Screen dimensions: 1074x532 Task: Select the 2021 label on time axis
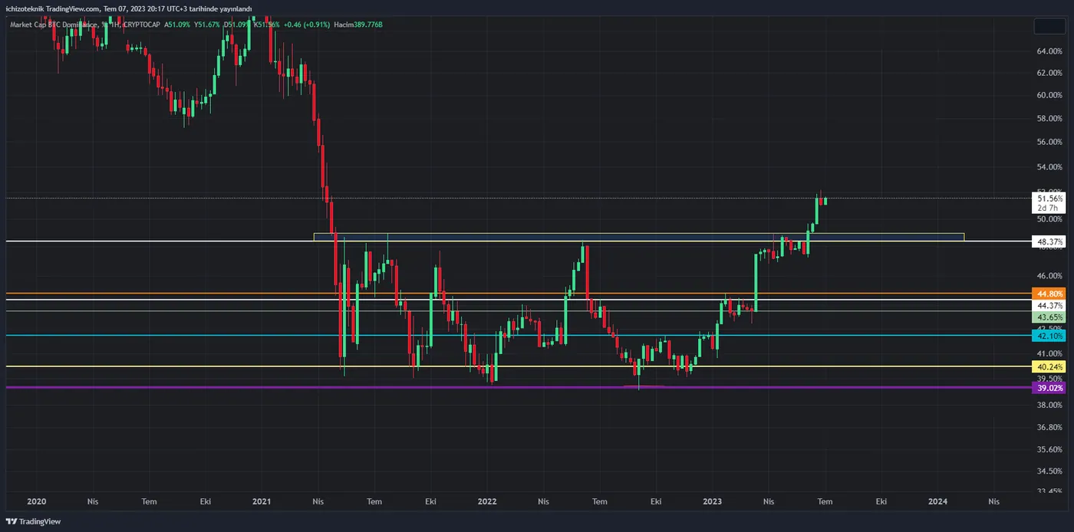tap(262, 501)
